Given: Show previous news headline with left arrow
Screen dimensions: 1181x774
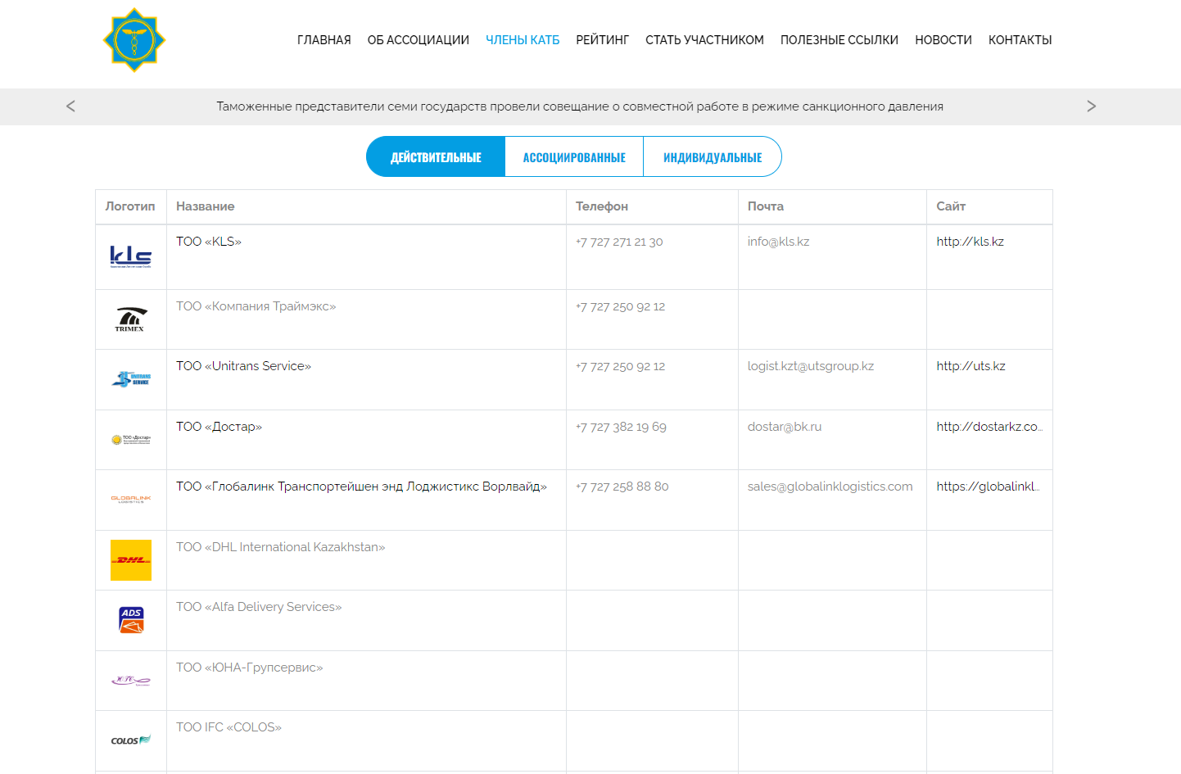Looking at the screenshot, I should tap(70, 106).
